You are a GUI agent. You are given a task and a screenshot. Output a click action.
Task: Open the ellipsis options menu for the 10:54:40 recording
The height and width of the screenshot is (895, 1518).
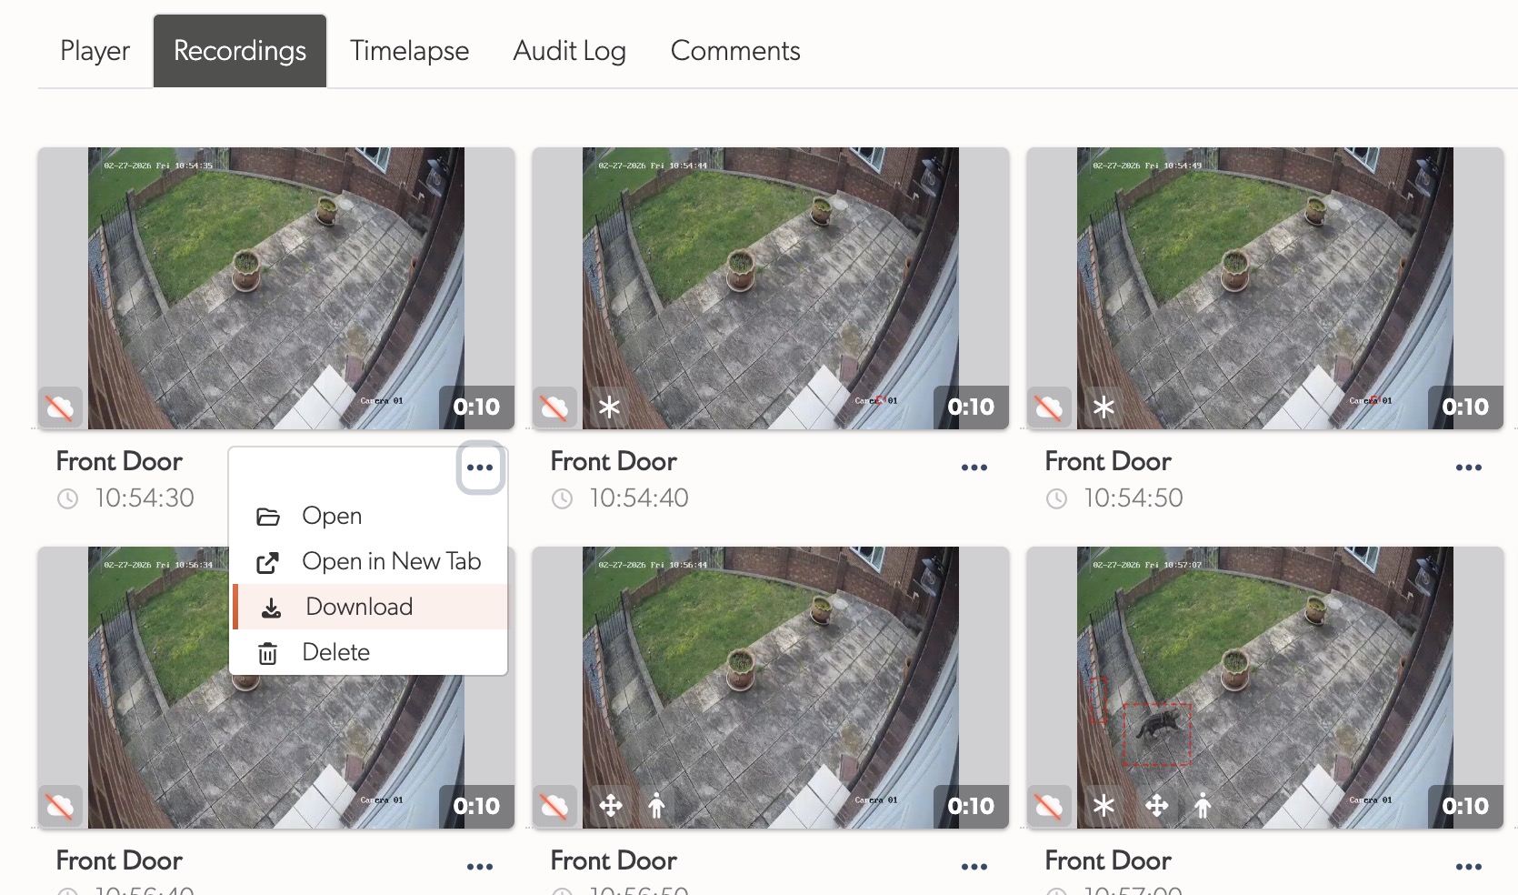[974, 467]
